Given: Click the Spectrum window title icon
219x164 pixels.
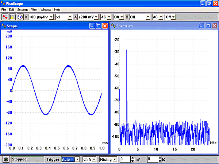Looking at the screenshot, I should (x=114, y=26).
